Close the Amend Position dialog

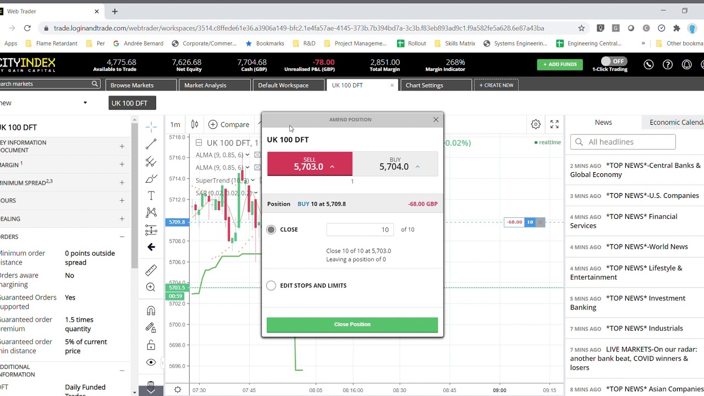tap(436, 119)
